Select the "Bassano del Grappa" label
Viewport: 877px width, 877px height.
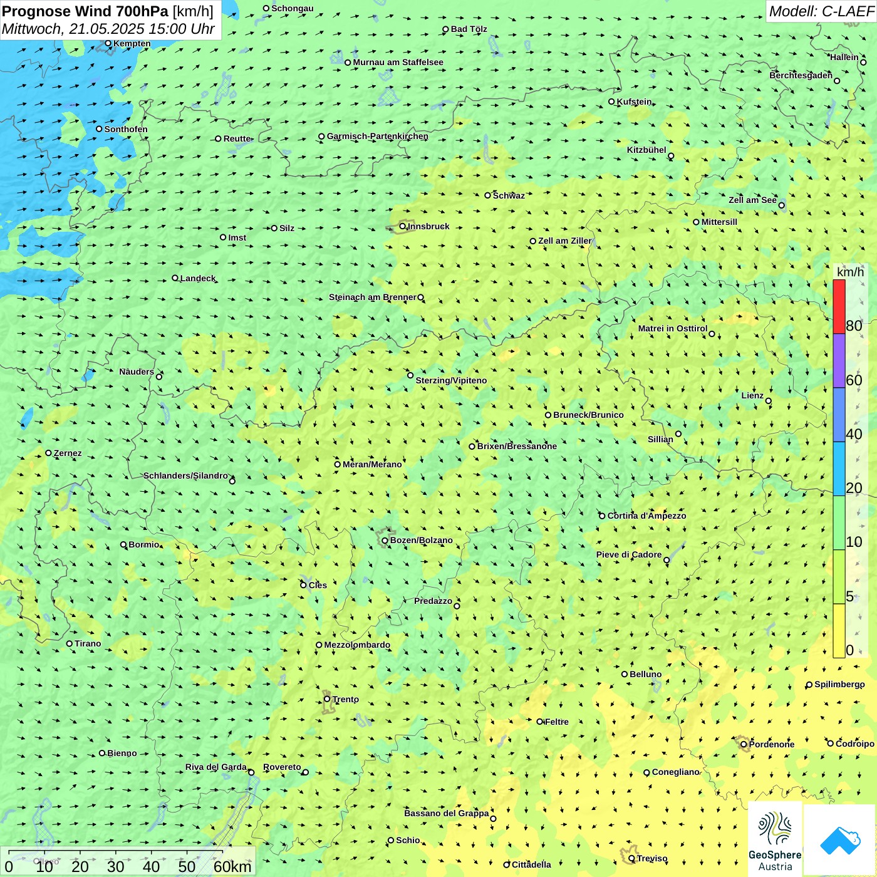tap(447, 813)
